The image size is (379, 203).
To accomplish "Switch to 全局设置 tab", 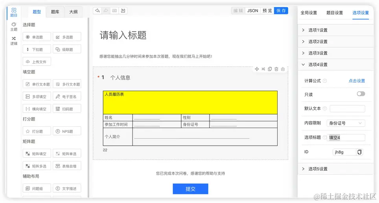I will (309, 13).
